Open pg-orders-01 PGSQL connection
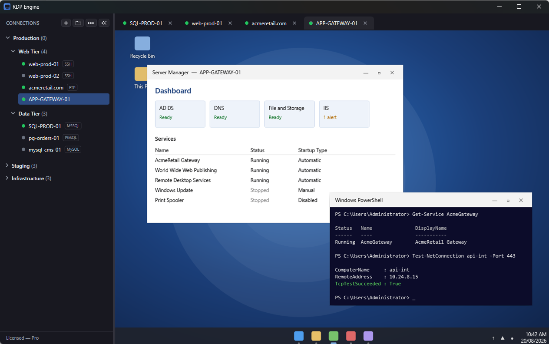Image resolution: width=549 pixels, height=344 pixels. (x=64, y=138)
